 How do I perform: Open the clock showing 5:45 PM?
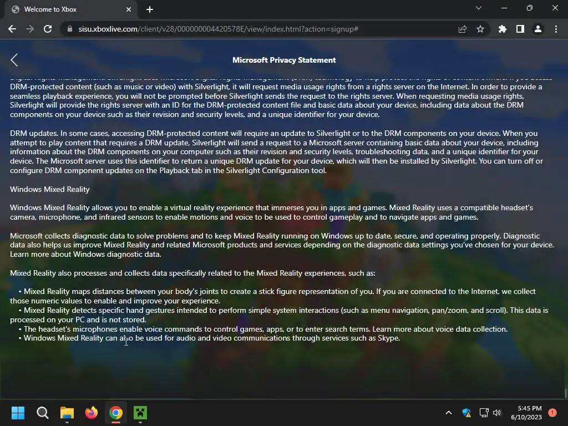point(526,413)
